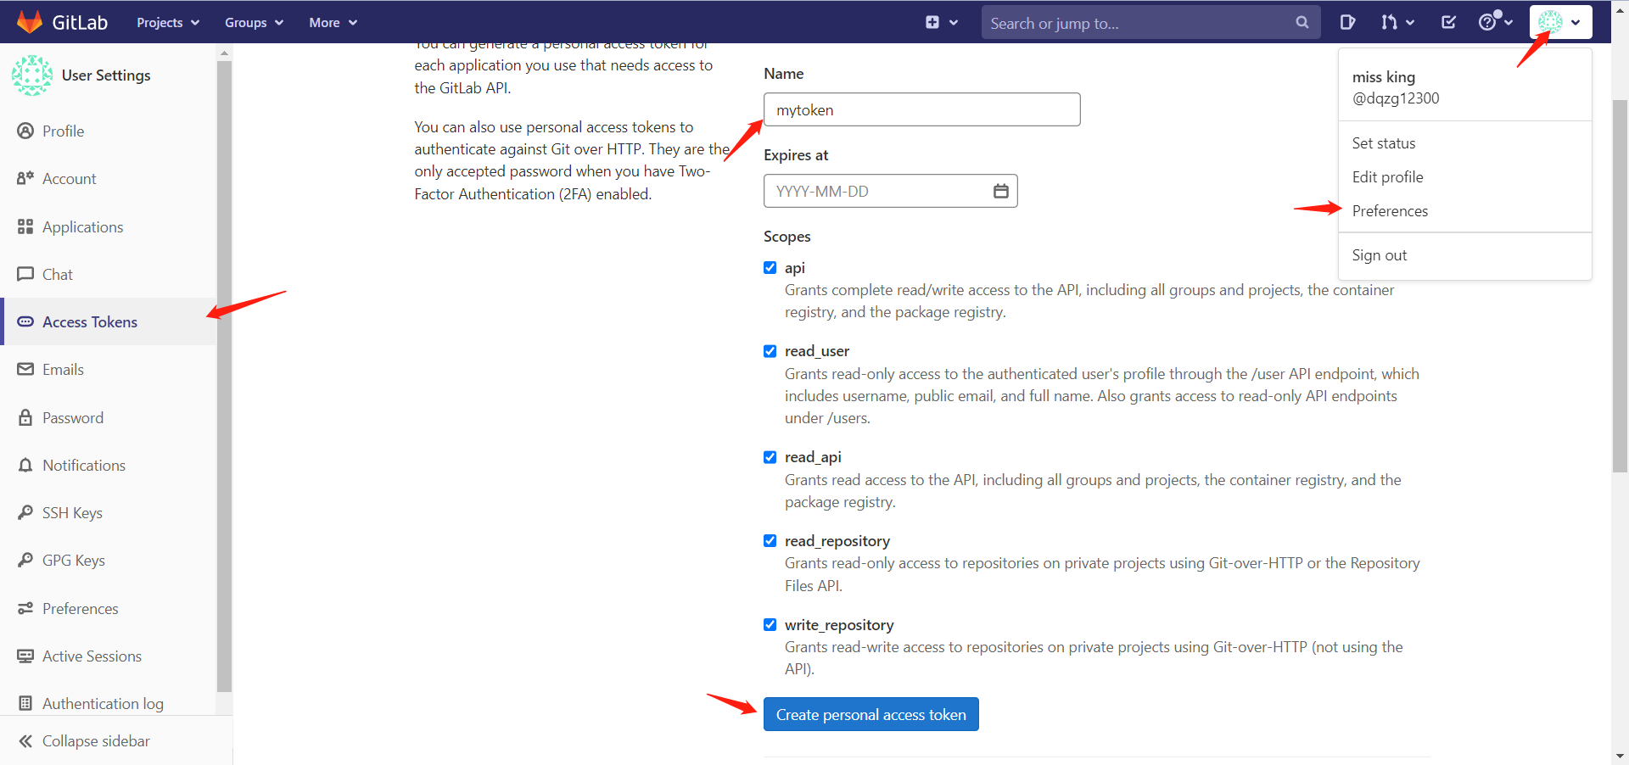Open calendar picker in Expires at field
Screen dimensions: 1629x765
pyautogui.click(x=1000, y=191)
